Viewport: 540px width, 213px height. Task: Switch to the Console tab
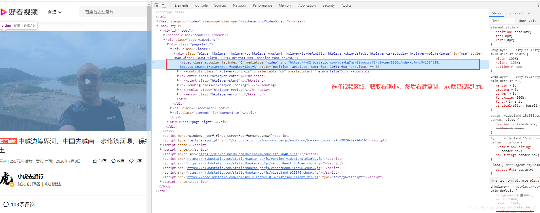(x=201, y=5)
